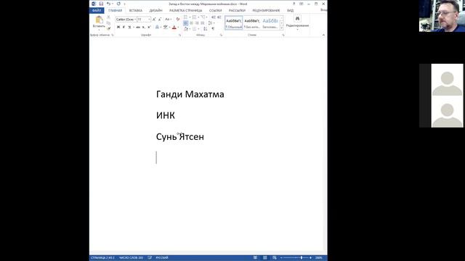This screenshot has width=465, height=261.
Task: Toggle italic formatting
Action: point(124,28)
